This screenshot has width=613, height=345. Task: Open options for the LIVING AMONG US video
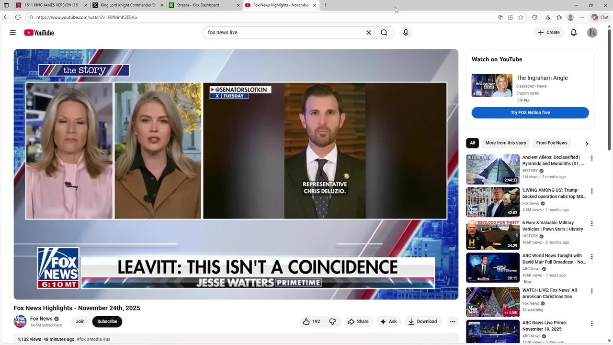coord(591,191)
